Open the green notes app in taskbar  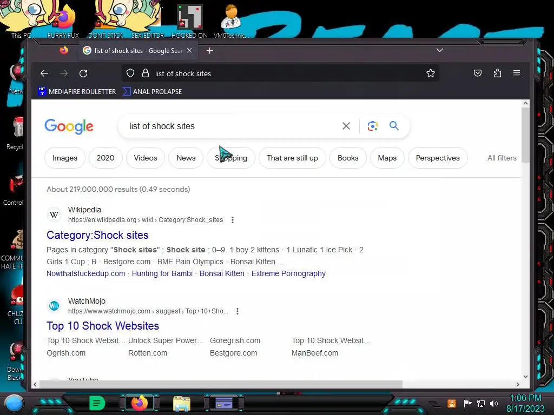97,403
